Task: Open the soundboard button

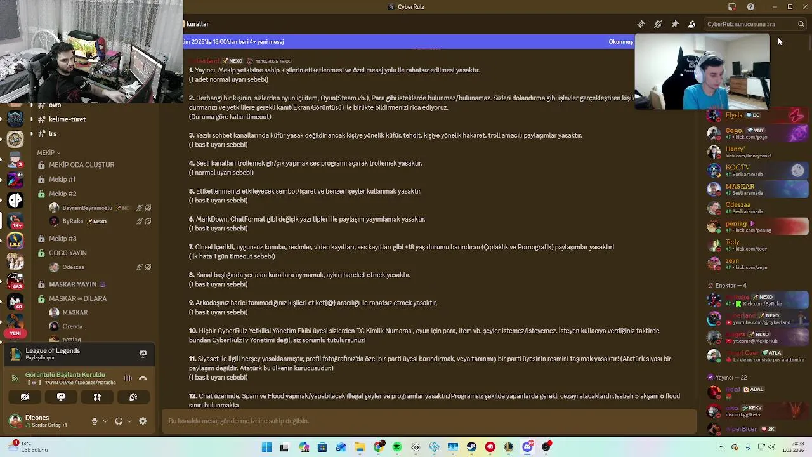Action: tap(133, 397)
